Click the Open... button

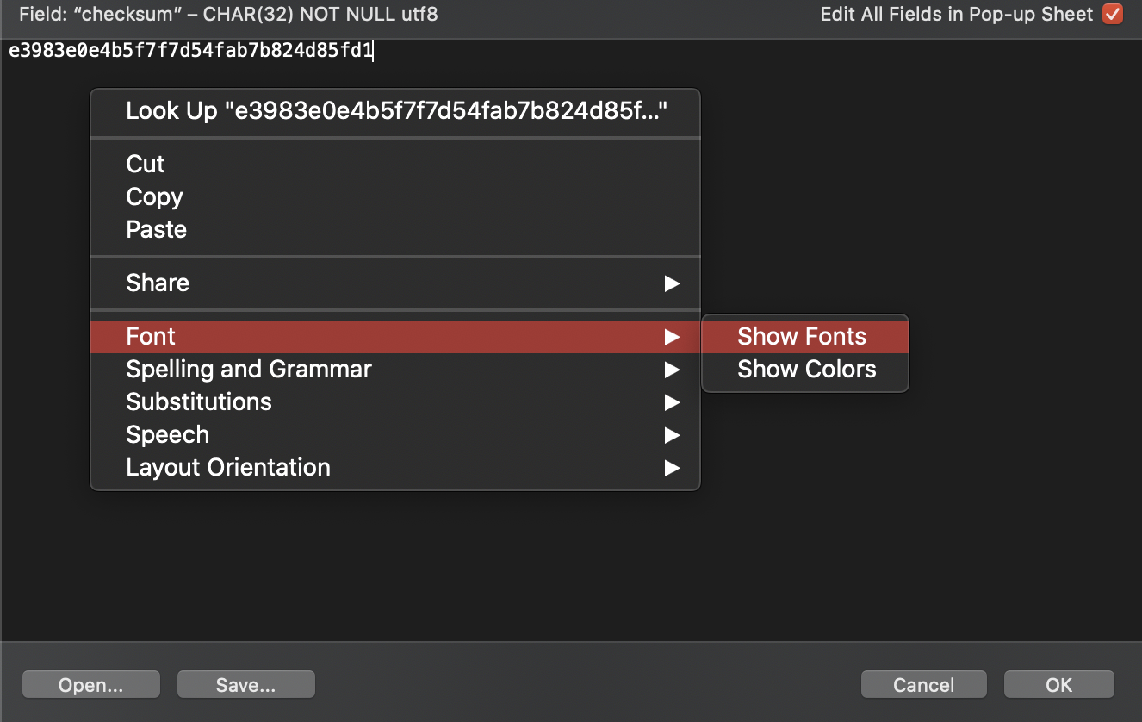[90, 684]
